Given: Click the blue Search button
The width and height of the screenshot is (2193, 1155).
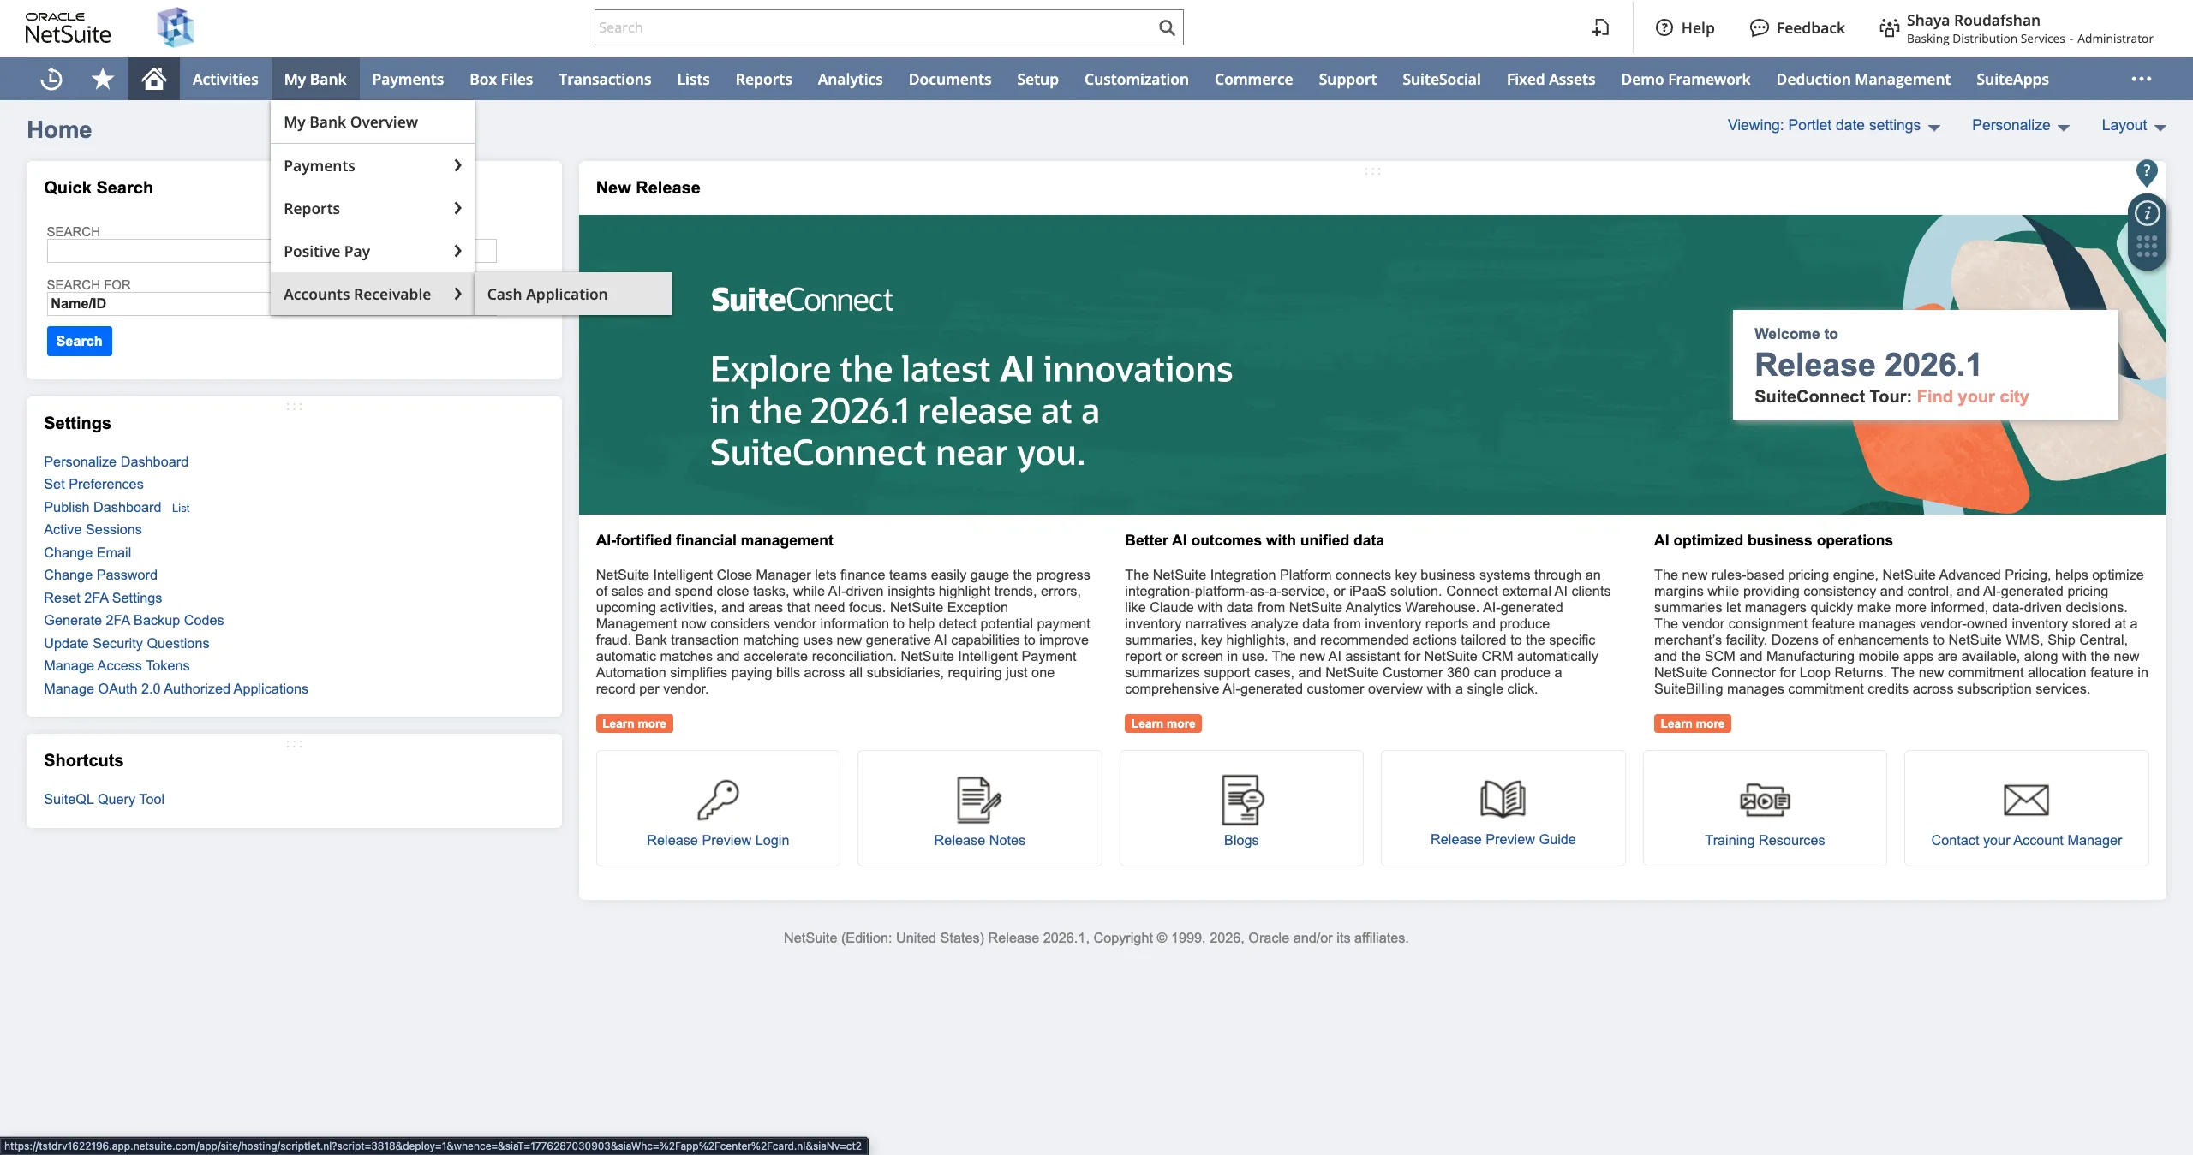Looking at the screenshot, I should (x=79, y=341).
